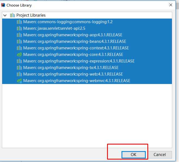Confirm the library selection with OK
This screenshot has height=162, width=179.
tap(134, 155)
